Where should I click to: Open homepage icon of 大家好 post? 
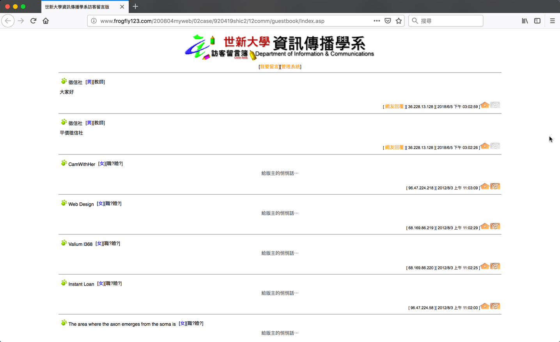point(485,105)
